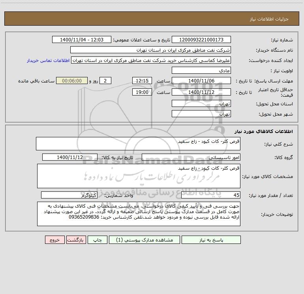Click the اولویت نیاز field عادی
The image size is (304, 294).
coord(201,70)
